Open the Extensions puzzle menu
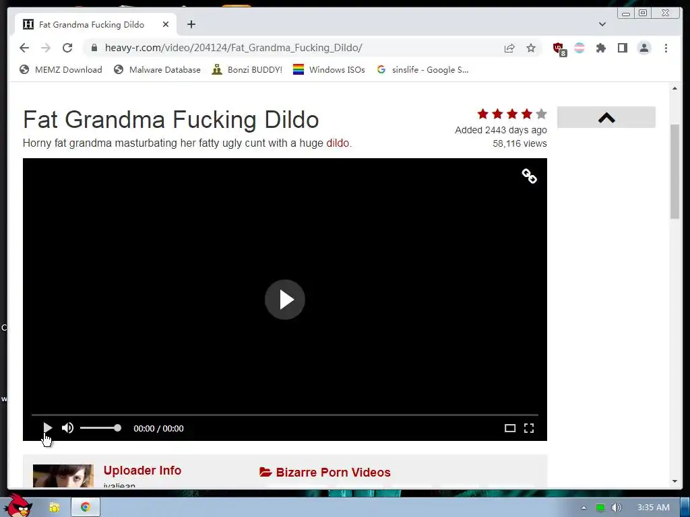The width and height of the screenshot is (690, 517). pyautogui.click(x=600, y=48)
